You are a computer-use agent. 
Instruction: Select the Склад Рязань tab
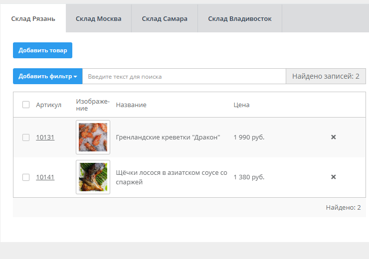coord(33,19)
